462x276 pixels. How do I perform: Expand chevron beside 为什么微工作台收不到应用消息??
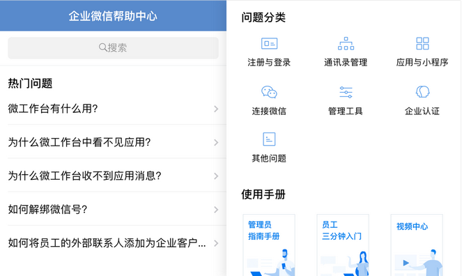[216, 176]
